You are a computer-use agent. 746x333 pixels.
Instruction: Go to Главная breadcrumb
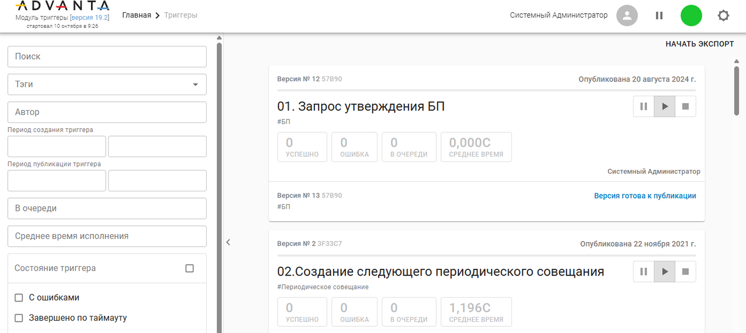click(136, 15)
